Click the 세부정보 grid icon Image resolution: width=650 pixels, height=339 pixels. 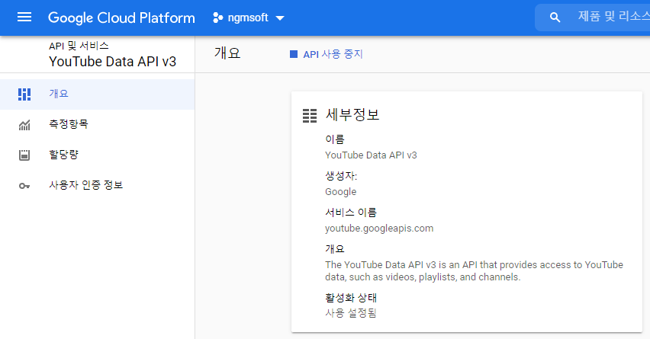[310, 116]
